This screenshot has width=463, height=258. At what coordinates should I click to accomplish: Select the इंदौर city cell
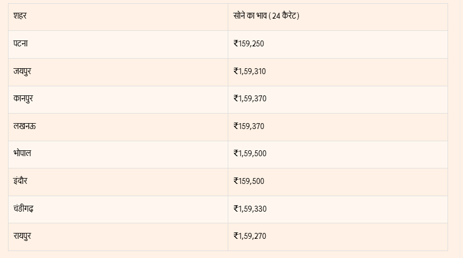[20, 181]
